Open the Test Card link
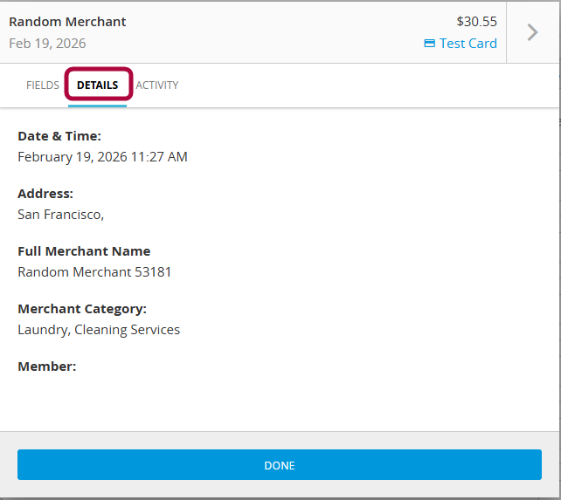Screen dimensions: 561x500 [467, 44]
